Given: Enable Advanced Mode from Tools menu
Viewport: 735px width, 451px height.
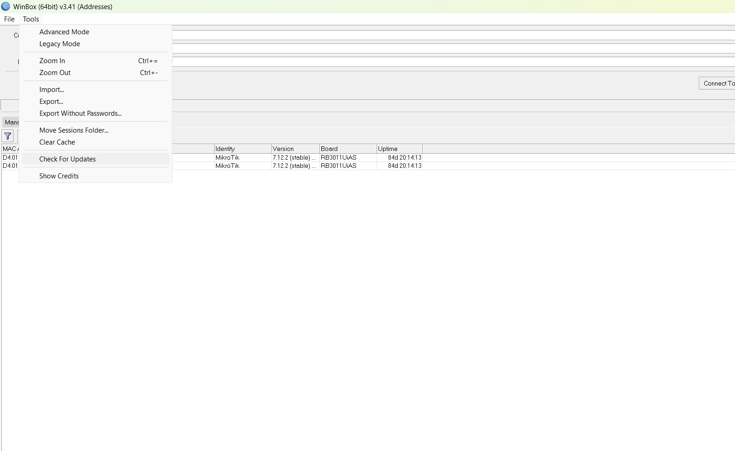Looking at the screenshot, I should (96, 32).
